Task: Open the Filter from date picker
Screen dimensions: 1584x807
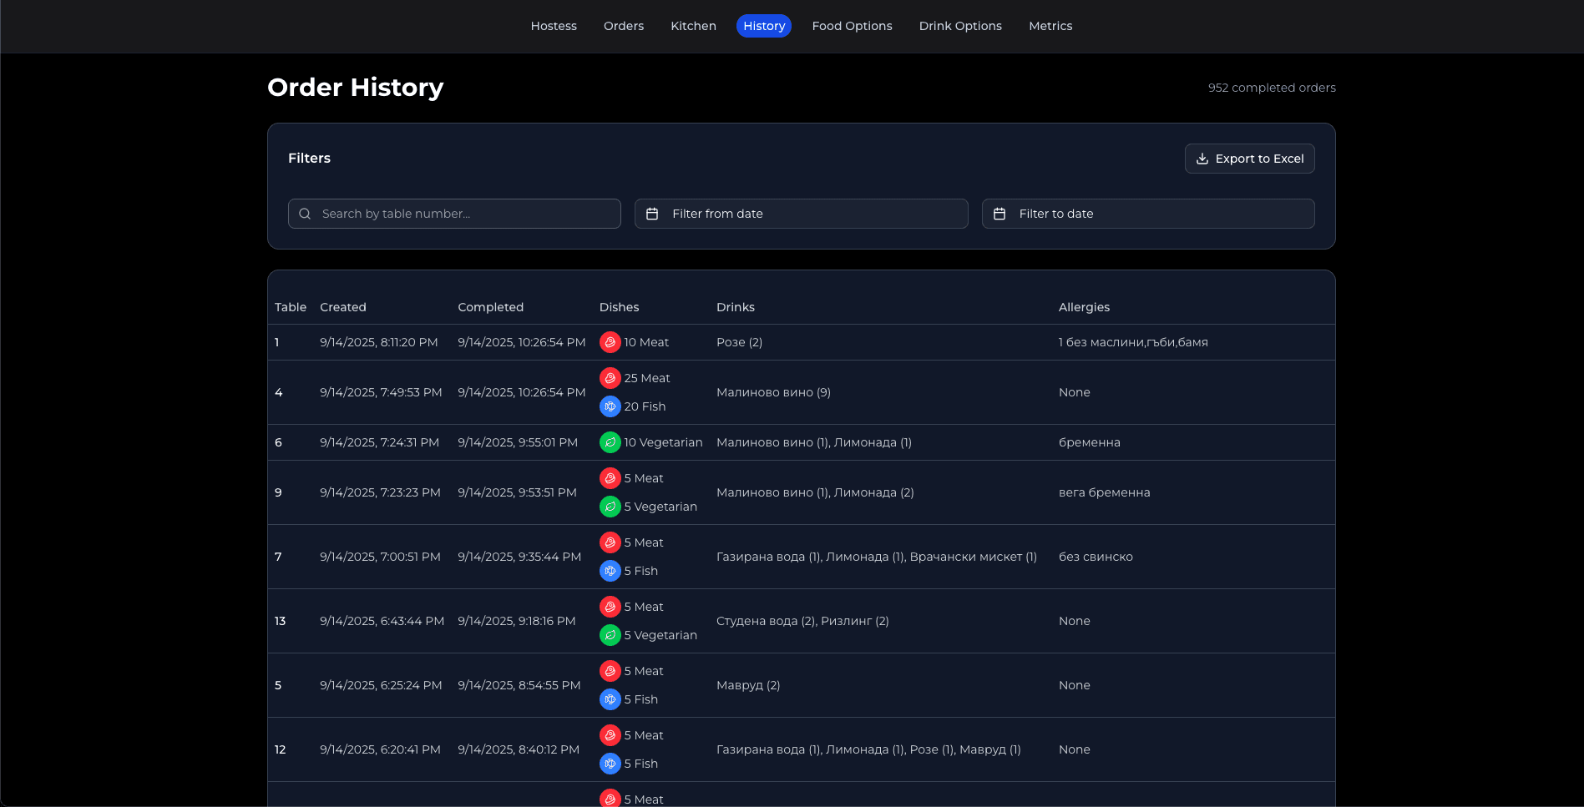Action: (x=801, y=214)
